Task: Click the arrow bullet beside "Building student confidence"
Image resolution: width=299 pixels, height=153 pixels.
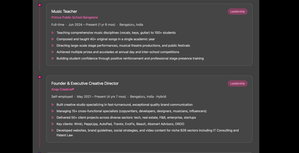Action: [x=53, y=58]
